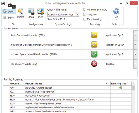Open the Quick Profile Name dropdown

(77, 14)
